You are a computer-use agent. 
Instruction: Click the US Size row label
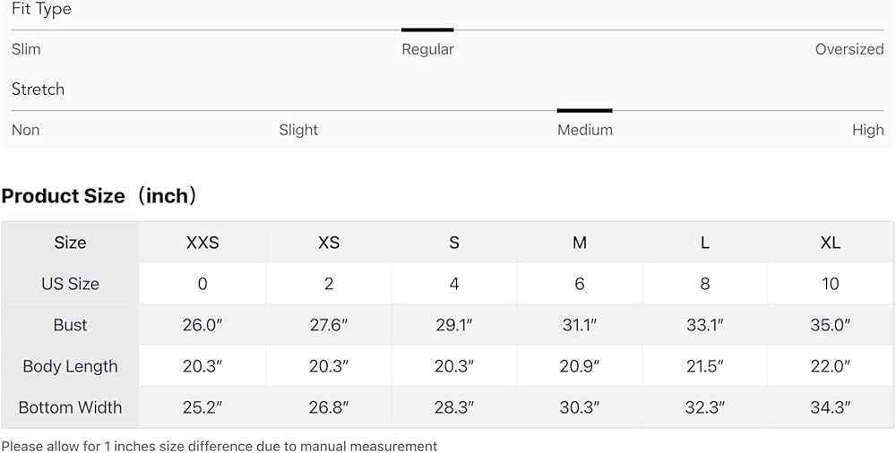(x=70, y=284)
